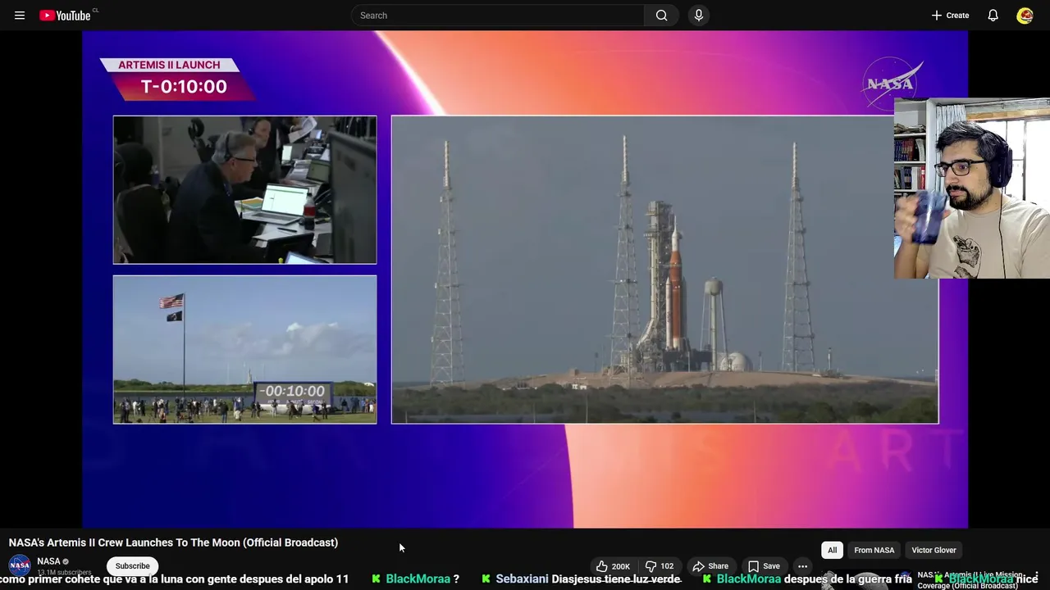Screen dimensions: 1050x590
Task: Click BlackMoraa's chat message with question mark
Action: point(416,579)
